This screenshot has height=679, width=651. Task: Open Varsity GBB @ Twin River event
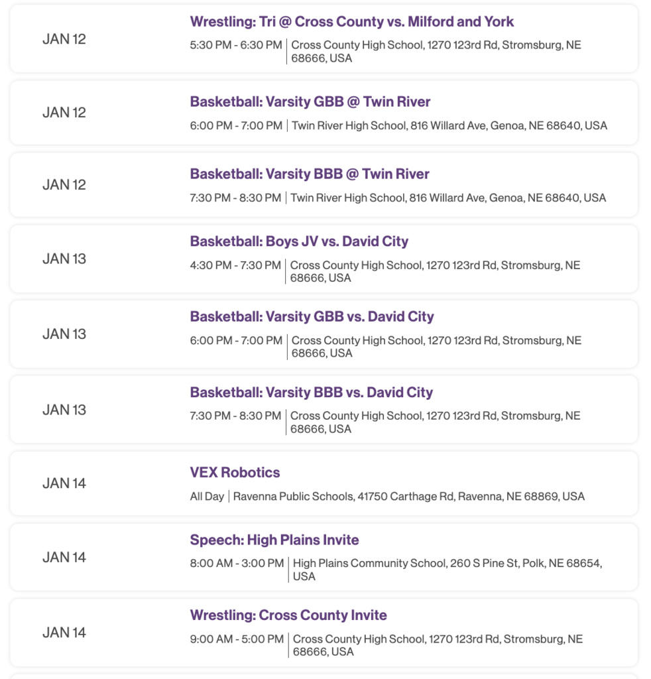pyautogui.click(x=310, y=101)
